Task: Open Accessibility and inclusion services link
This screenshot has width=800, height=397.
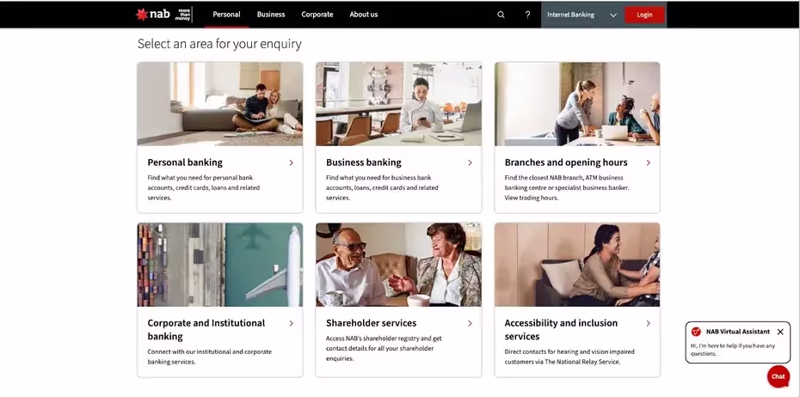Action: [561, 329]
